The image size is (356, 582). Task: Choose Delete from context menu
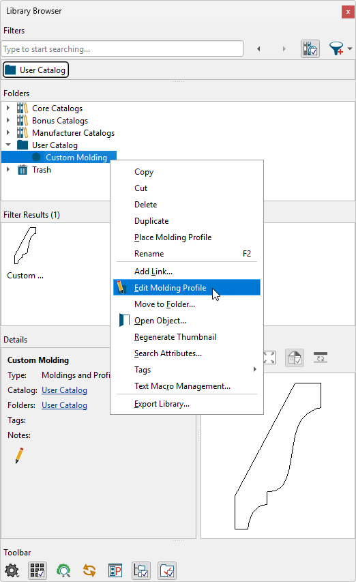pos(187,205)
